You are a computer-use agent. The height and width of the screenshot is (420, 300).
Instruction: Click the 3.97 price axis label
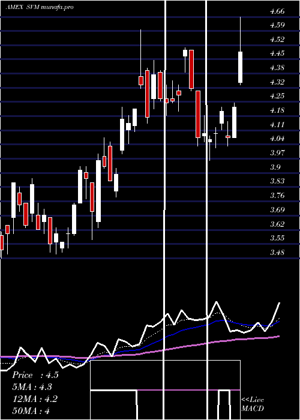[x=277, y=153]
